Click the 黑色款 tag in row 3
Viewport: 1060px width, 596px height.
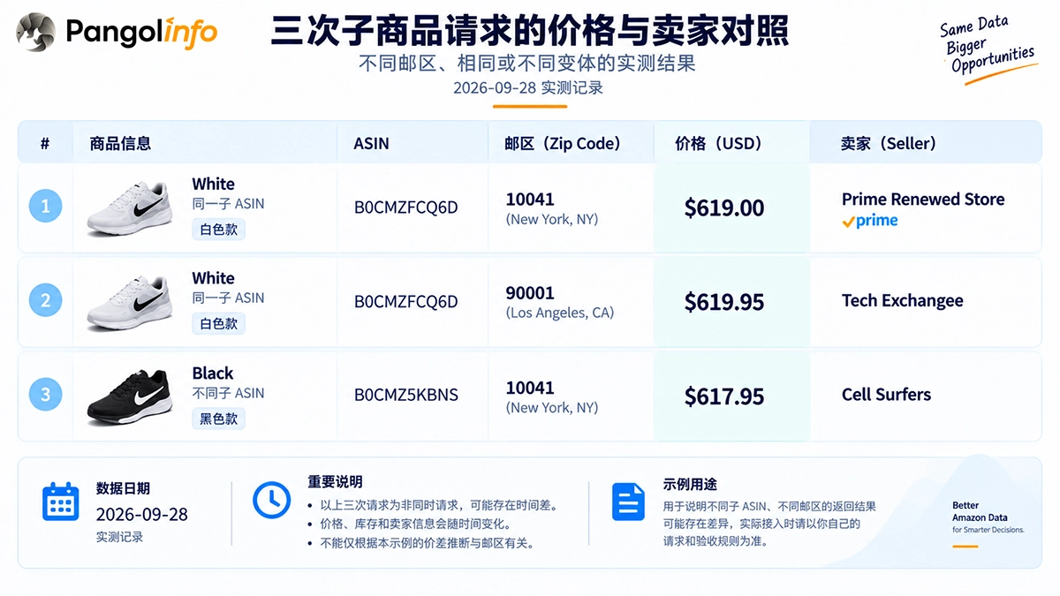coord(218,419)
